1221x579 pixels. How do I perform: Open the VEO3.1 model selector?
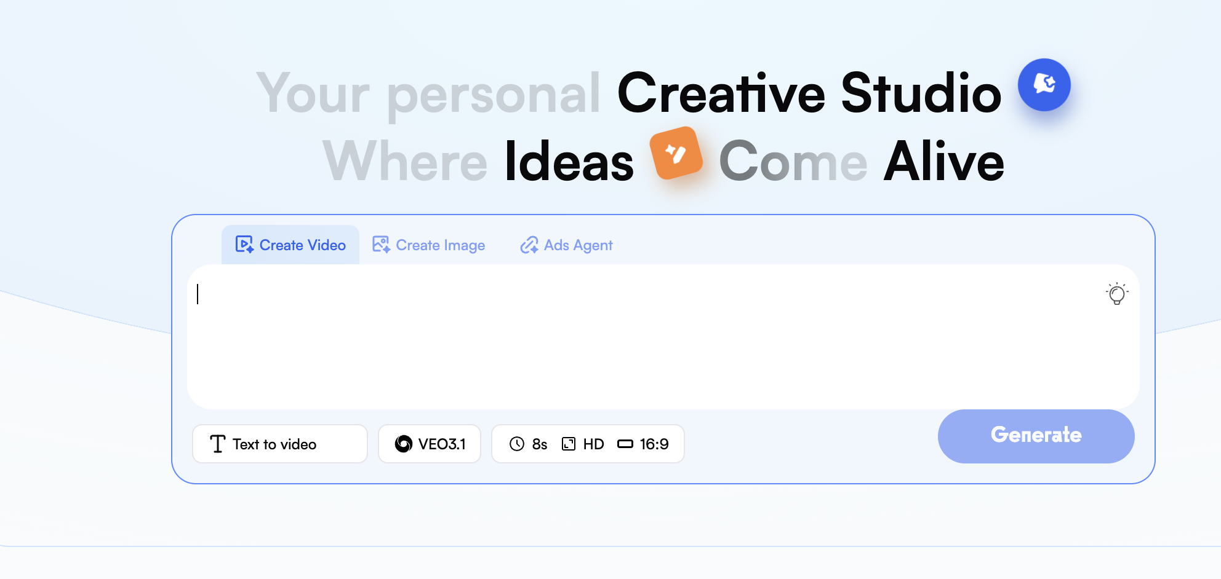pos(429,444)
